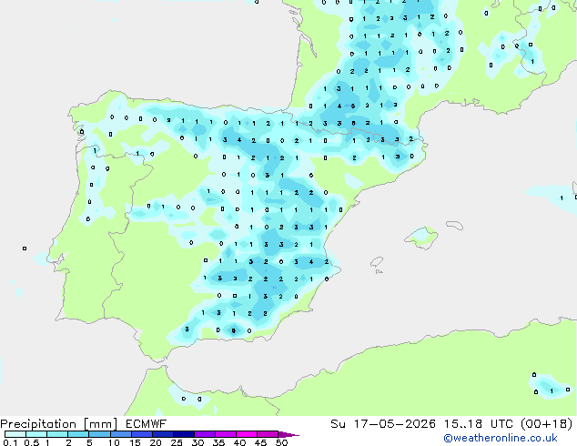The width and height of the screenshot is (577, 446).
Task: Click the Menorca island outline
Action: (x=454, y=225)
